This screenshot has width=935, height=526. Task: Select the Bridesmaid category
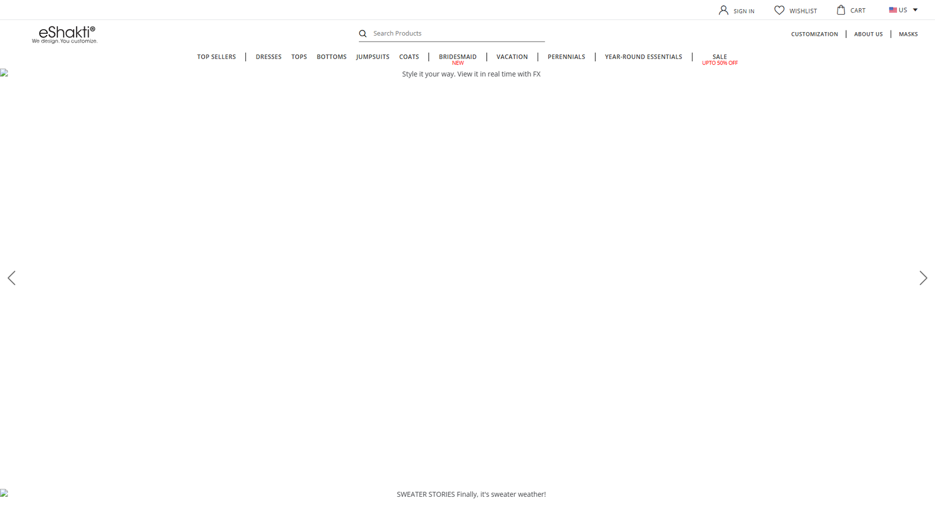(458, 57)
